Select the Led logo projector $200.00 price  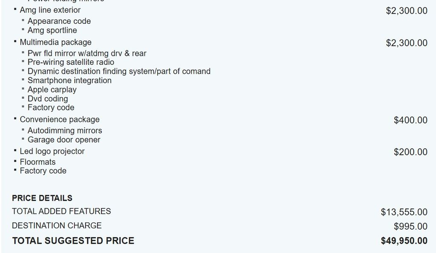[410, 152]
